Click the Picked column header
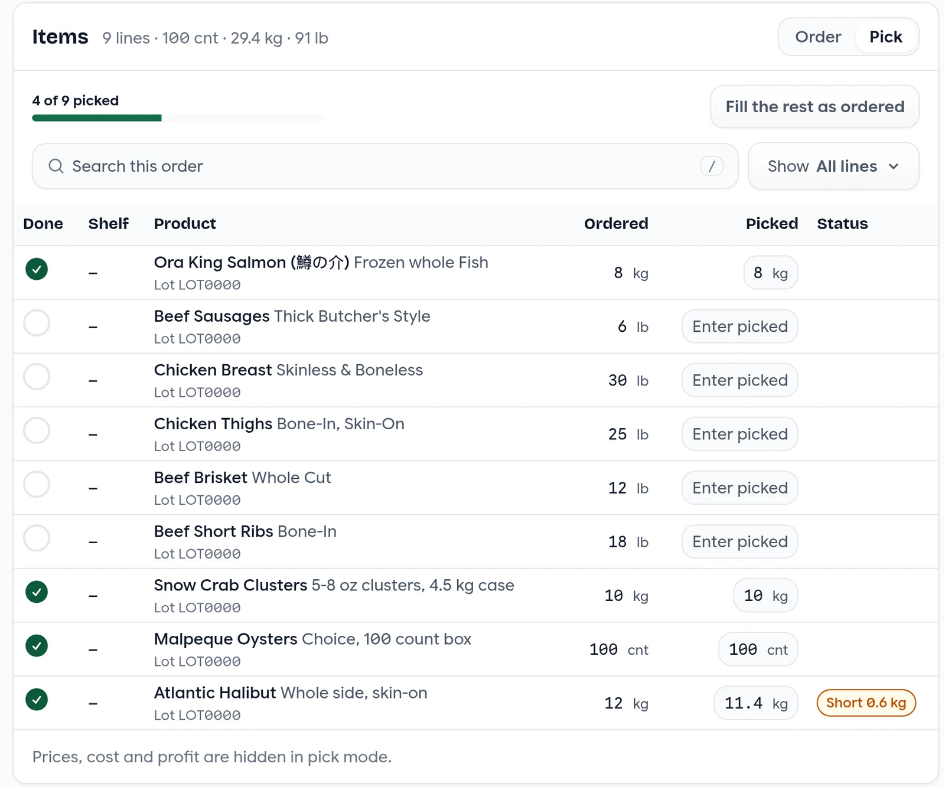The width and height of the screenshot is (945, 787). coord(772,224)
